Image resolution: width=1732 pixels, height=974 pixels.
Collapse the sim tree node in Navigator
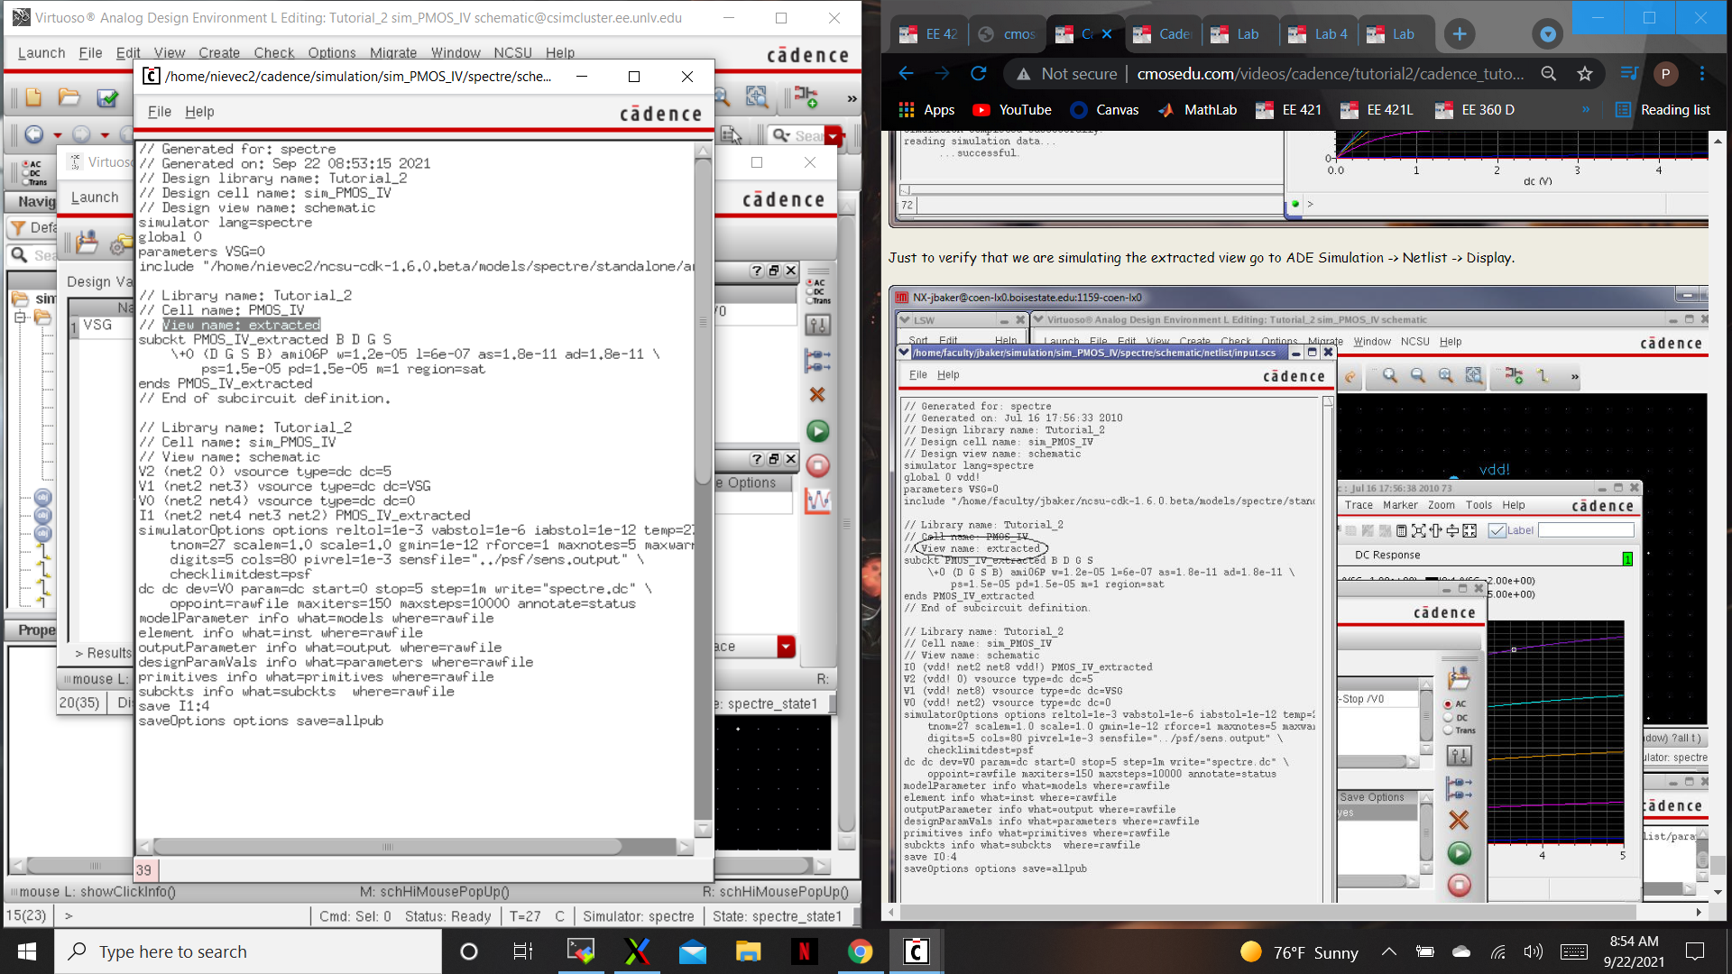click(x=20, y=317)
